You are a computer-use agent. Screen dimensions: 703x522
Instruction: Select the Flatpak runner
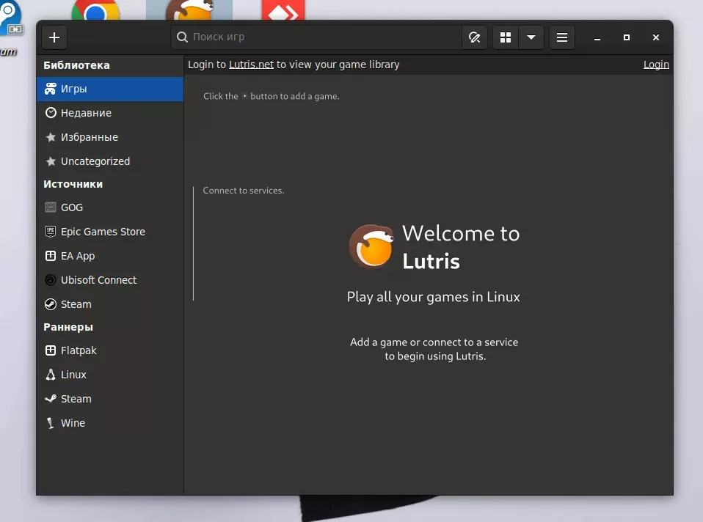(x=79, y=350)
